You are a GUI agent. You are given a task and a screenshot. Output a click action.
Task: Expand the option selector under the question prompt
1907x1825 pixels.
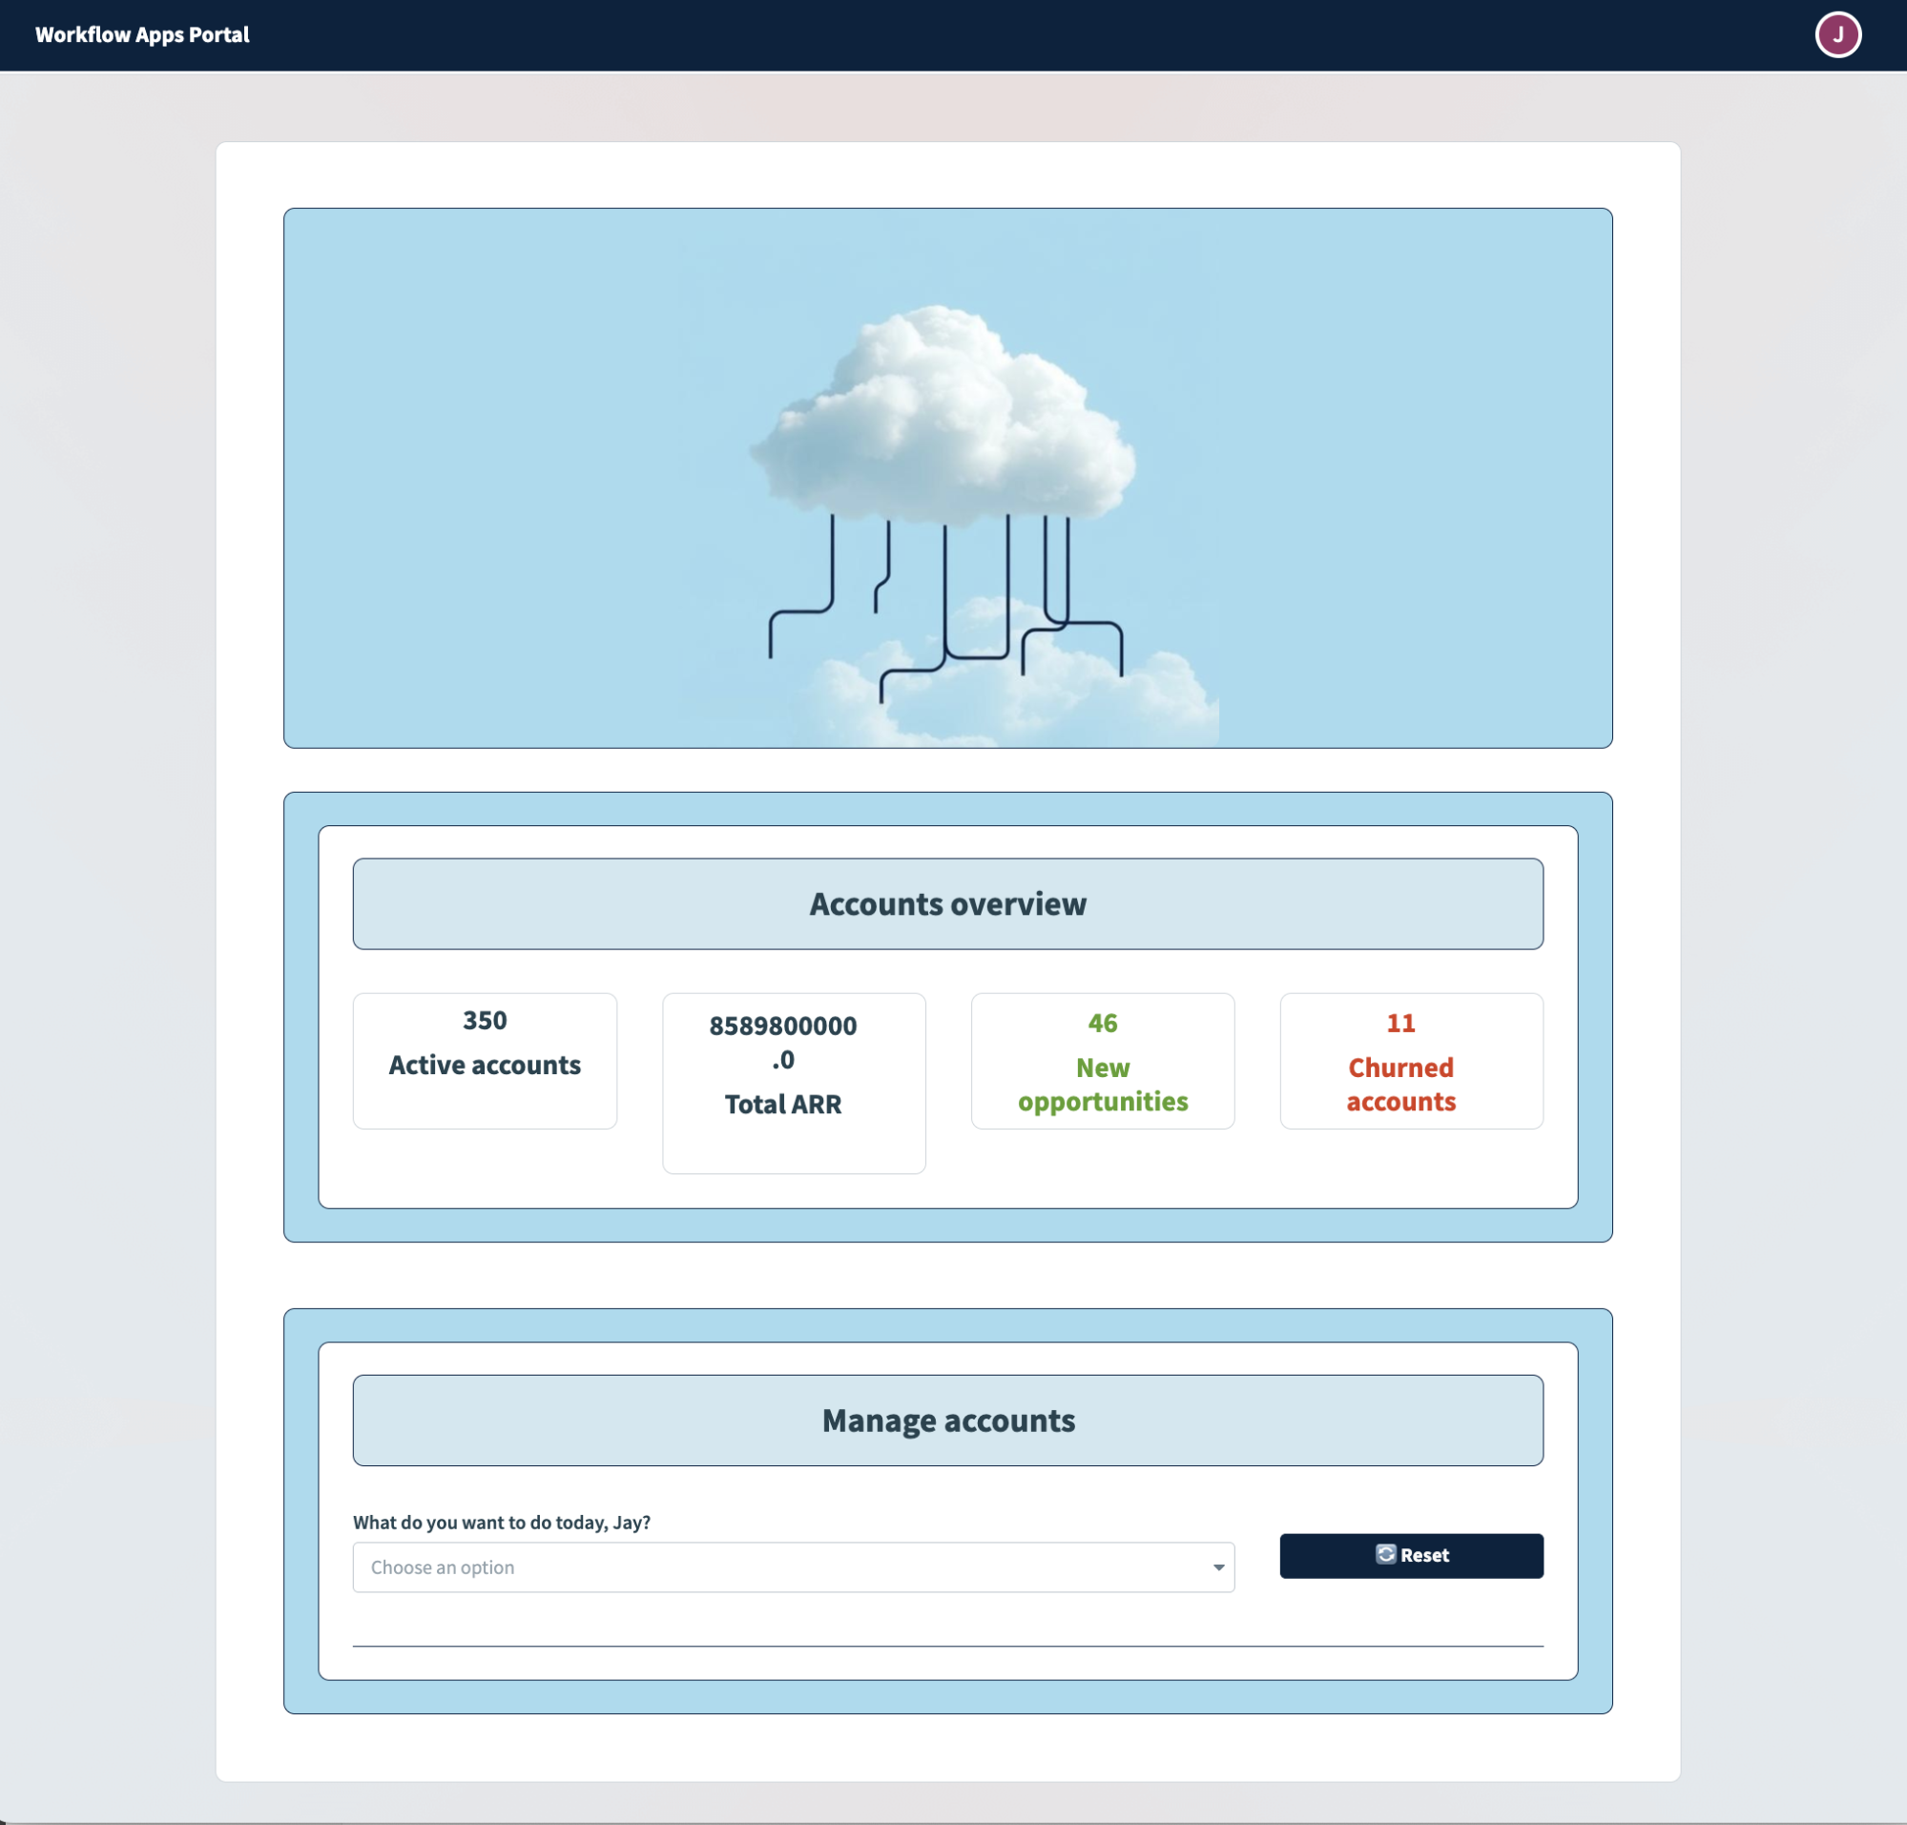793,1566
